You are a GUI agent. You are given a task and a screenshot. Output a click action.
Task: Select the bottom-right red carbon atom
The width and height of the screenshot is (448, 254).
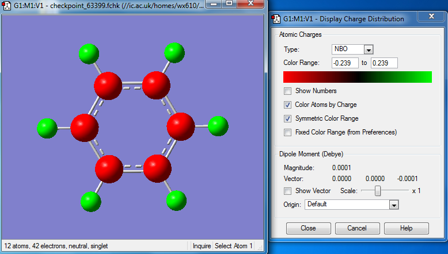pos(157,168)
